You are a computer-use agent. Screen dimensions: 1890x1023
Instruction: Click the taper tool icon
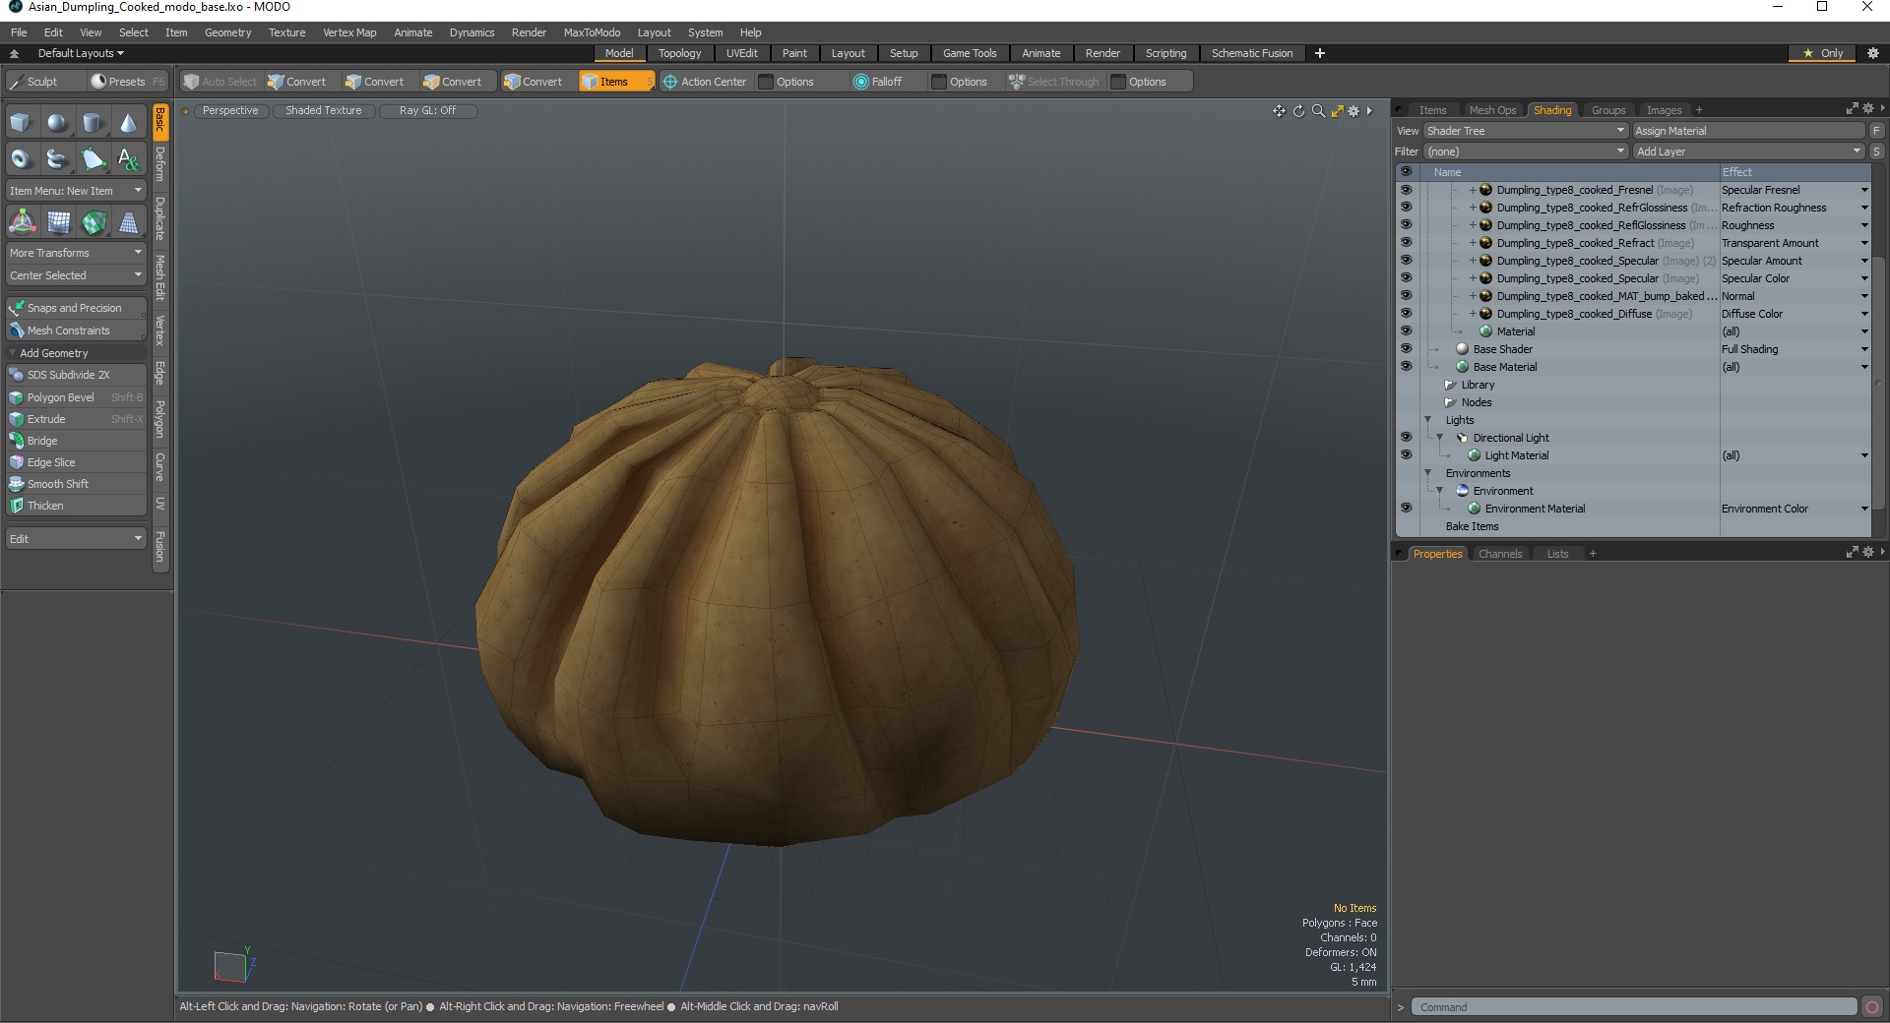[x=129, y=222]
